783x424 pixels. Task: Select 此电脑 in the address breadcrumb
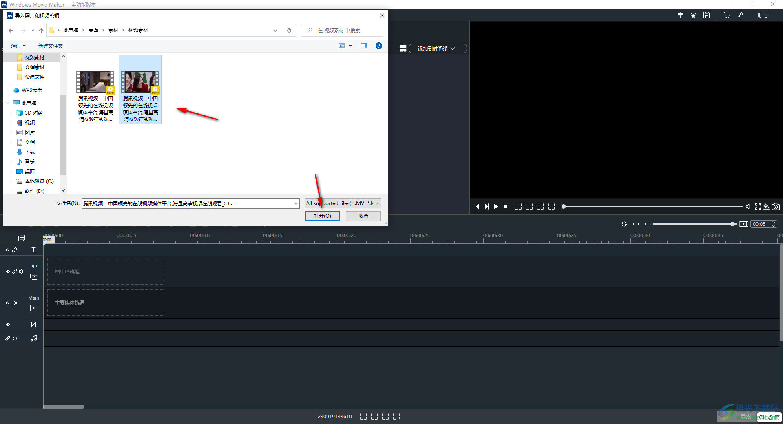71,30
